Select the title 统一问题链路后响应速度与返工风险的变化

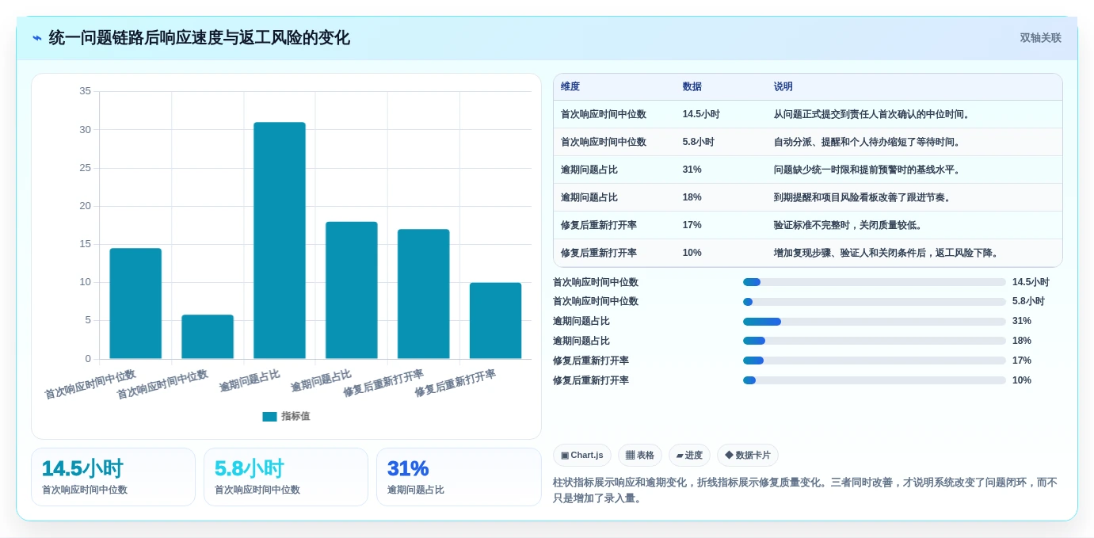click(x=199, y=38)
